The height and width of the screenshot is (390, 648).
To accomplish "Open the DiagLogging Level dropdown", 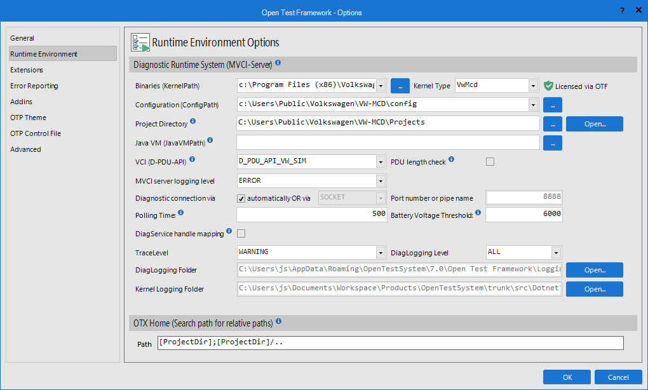I will point(555,252).
